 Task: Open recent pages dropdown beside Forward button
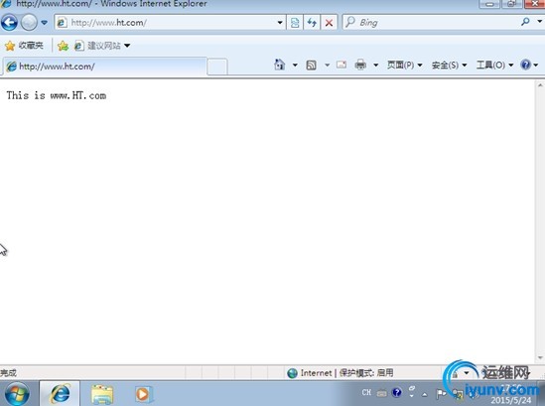coord(44,23)
